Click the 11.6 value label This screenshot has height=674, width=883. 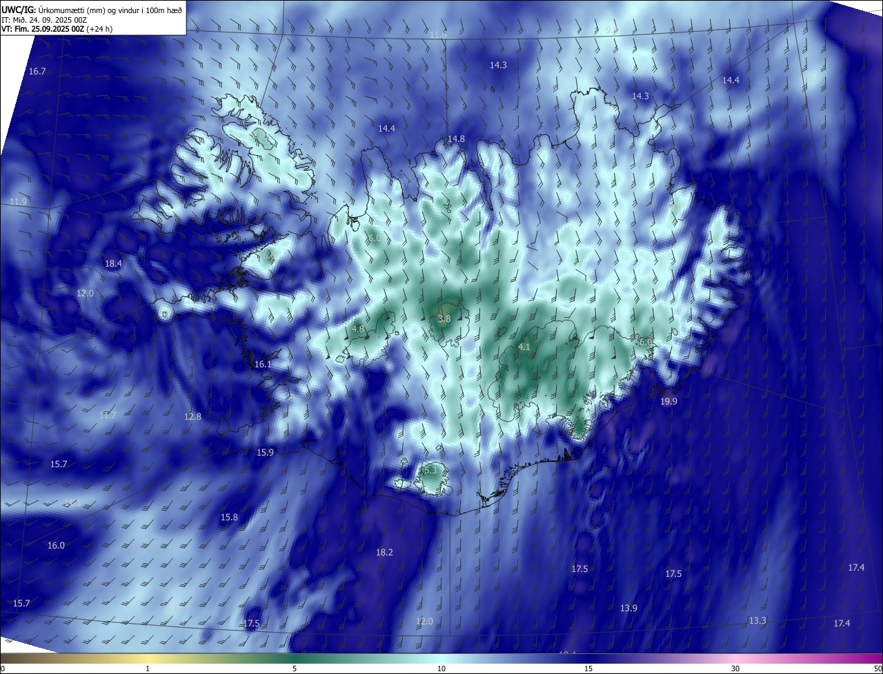click(438, 34)
